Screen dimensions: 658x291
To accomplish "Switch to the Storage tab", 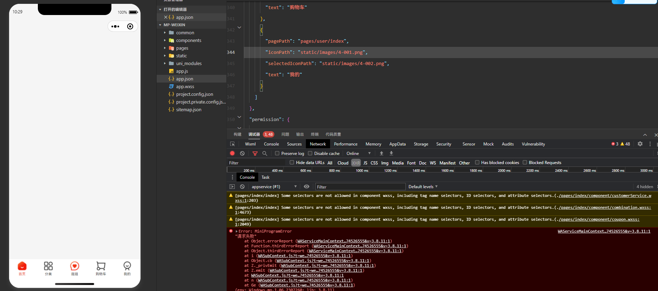I will [421, 144].
